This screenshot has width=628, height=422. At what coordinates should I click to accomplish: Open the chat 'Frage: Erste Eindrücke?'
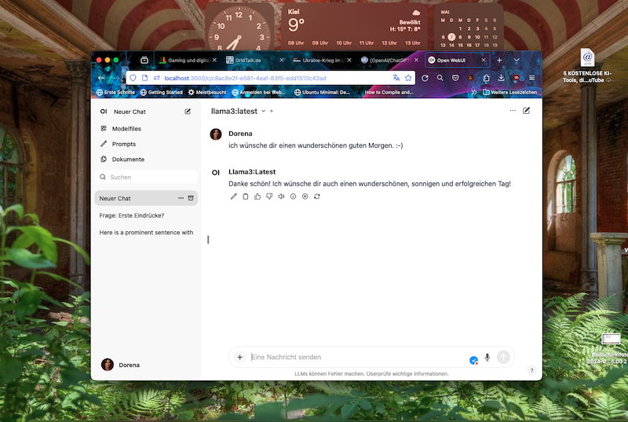click(132, 215)
